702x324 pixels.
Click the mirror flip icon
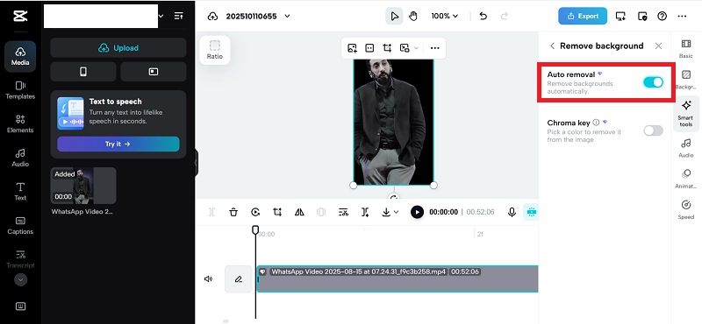click(299, 212)
